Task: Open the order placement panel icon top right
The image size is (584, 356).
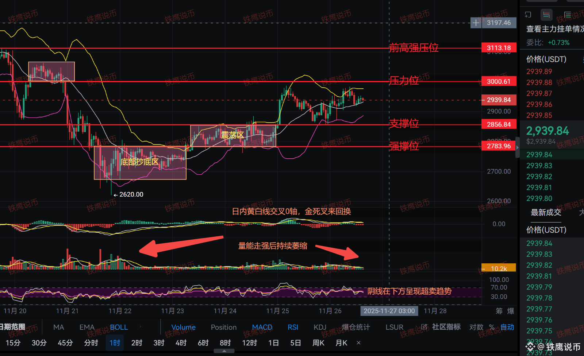Action: 528,15
